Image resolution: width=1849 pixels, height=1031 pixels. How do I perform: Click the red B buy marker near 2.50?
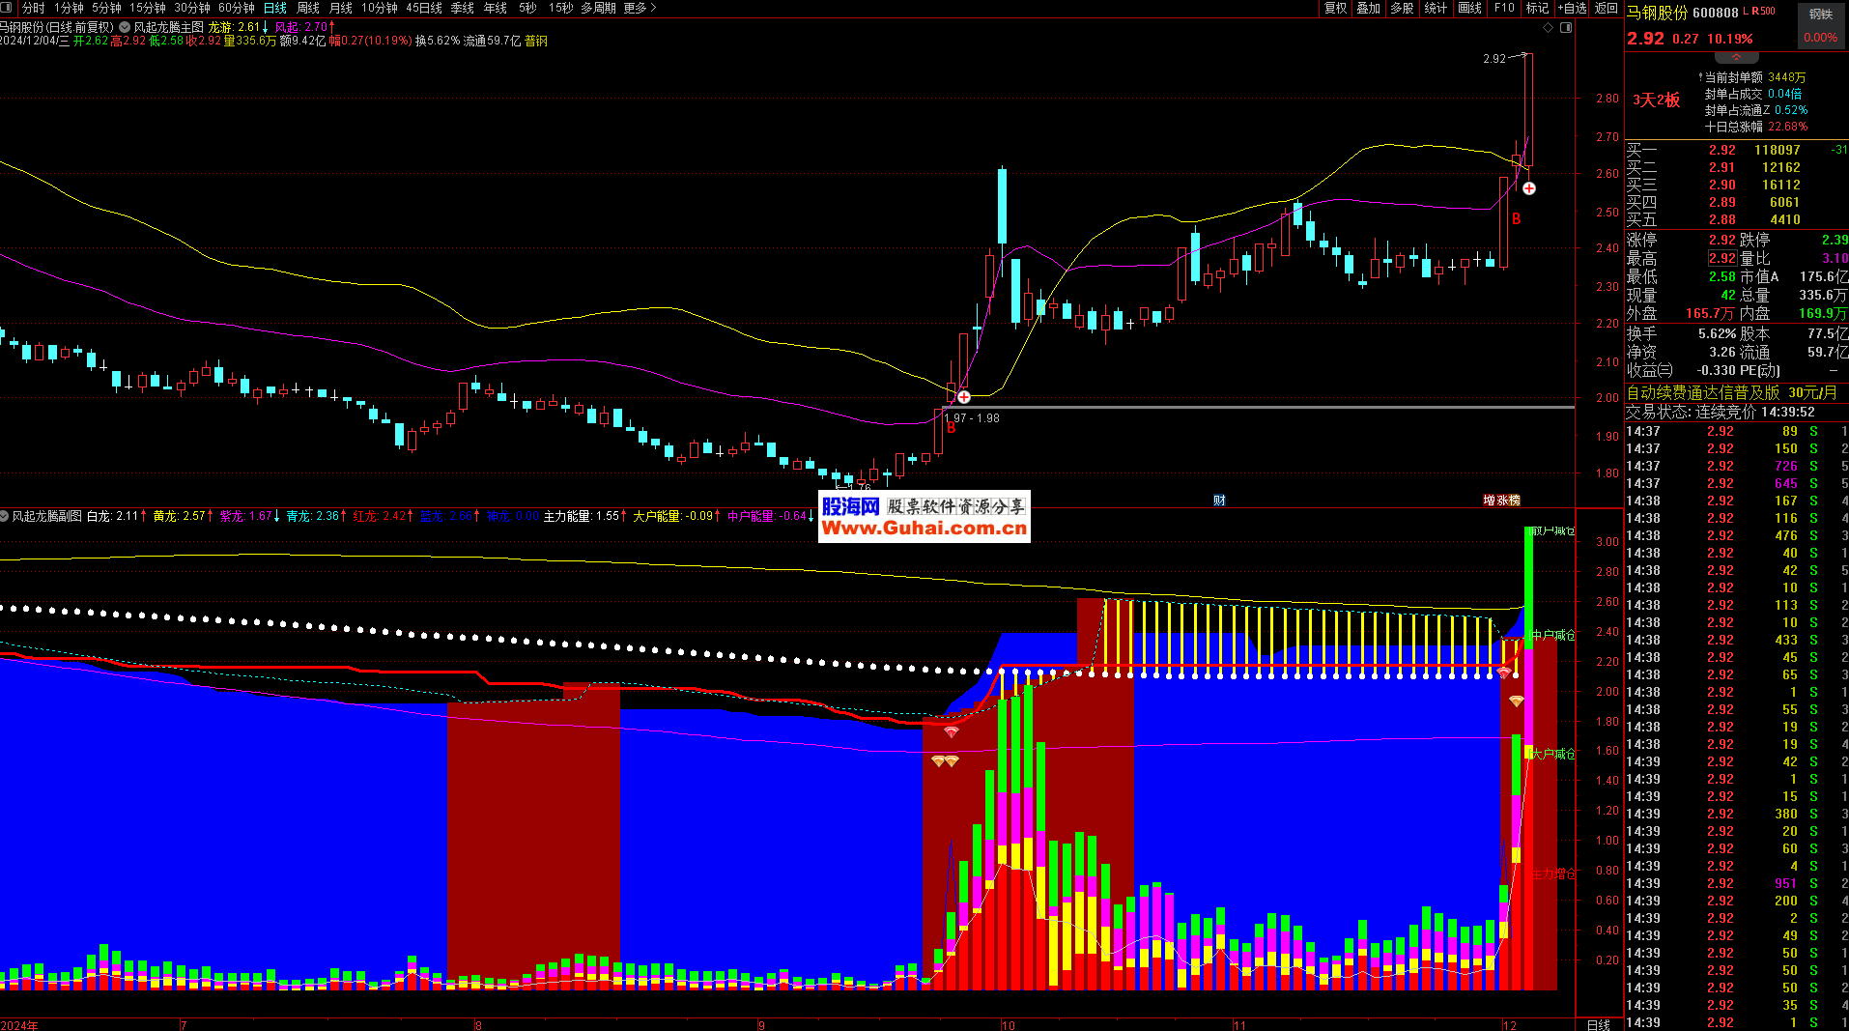pyautogui.click(x=1516, y=218)
